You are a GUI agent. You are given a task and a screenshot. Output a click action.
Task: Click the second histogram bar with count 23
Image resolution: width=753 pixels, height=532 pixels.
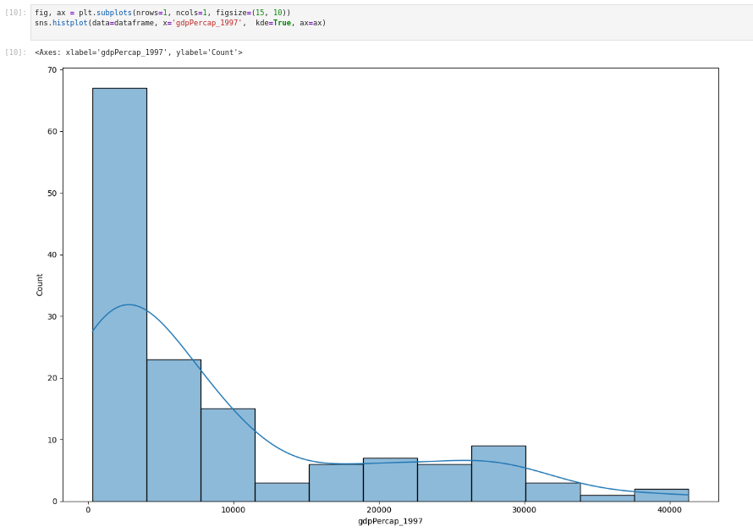(173, 431)
